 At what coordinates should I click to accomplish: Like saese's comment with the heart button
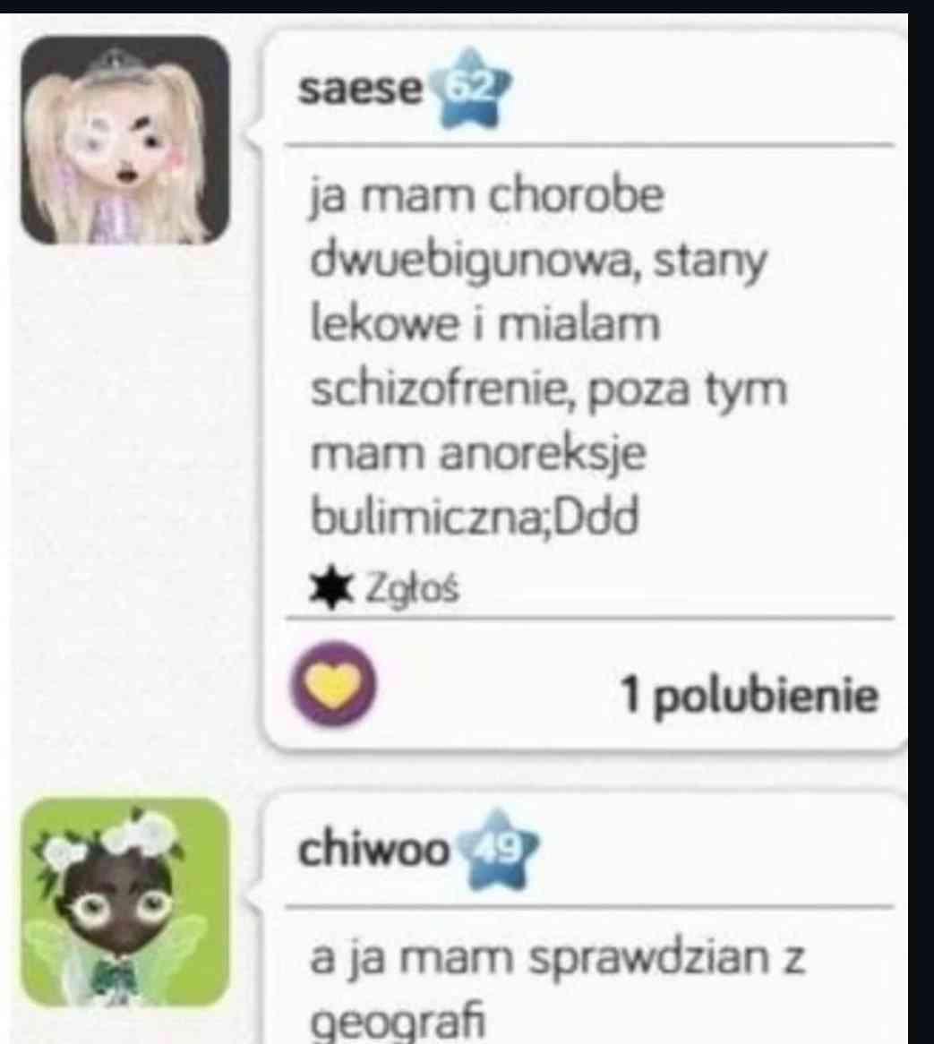tap(333, 684)
